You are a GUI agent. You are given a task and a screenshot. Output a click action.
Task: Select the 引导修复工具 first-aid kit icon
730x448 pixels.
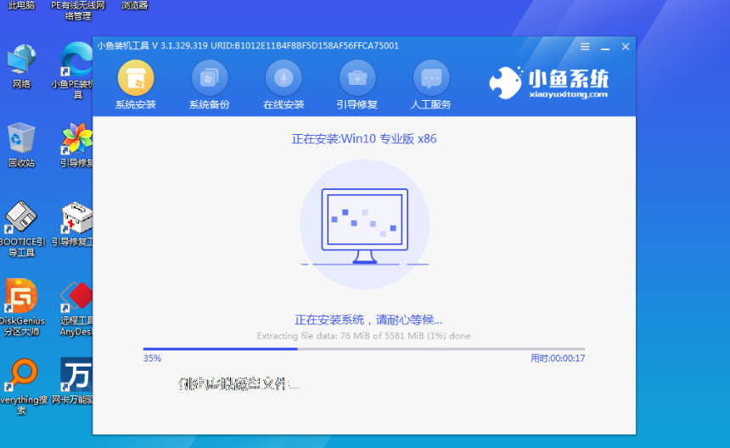pos(75,223)
